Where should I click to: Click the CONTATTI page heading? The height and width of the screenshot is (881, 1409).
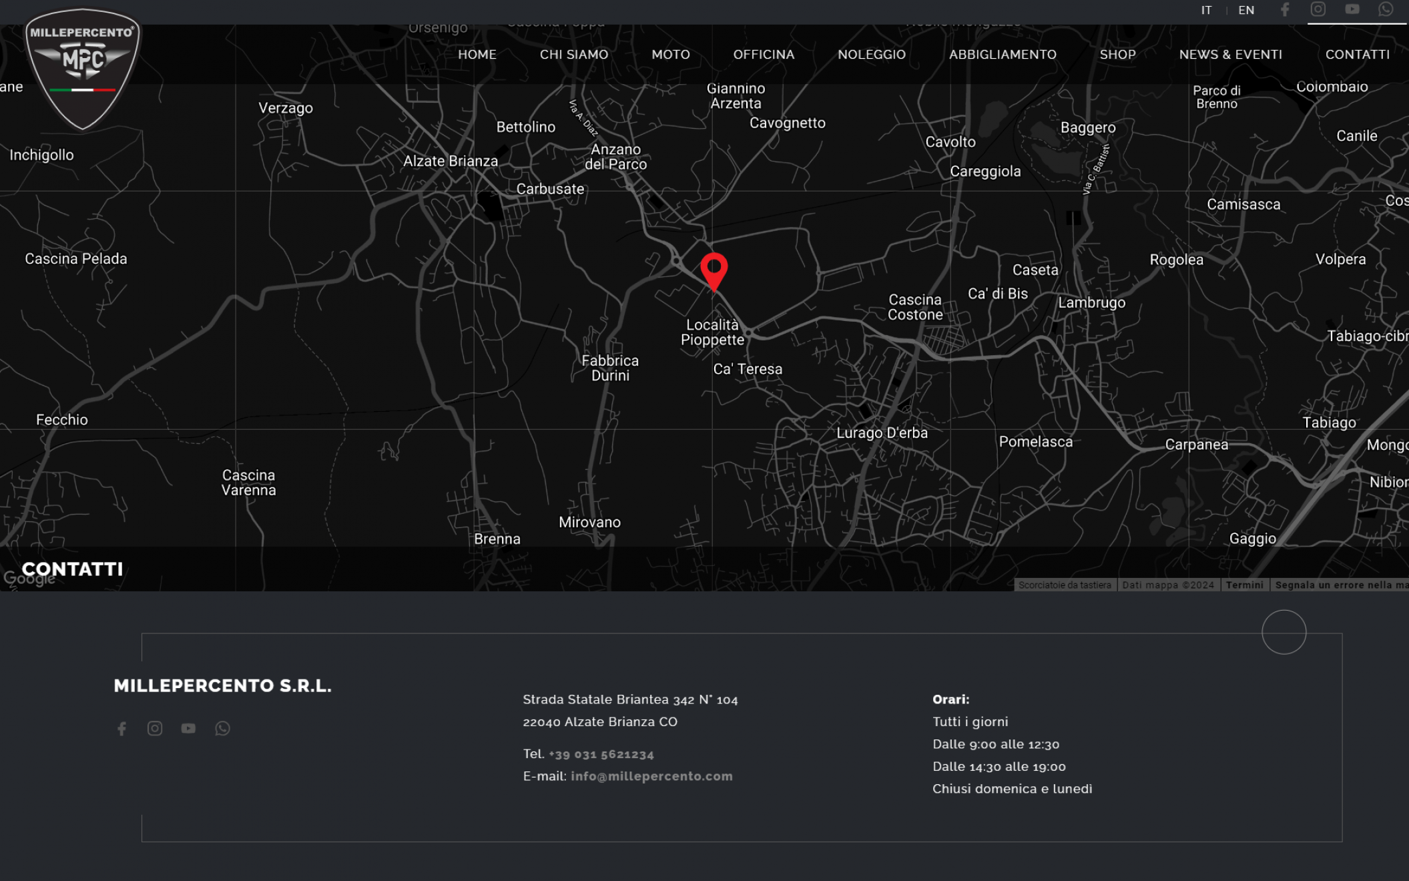(73, 569)
